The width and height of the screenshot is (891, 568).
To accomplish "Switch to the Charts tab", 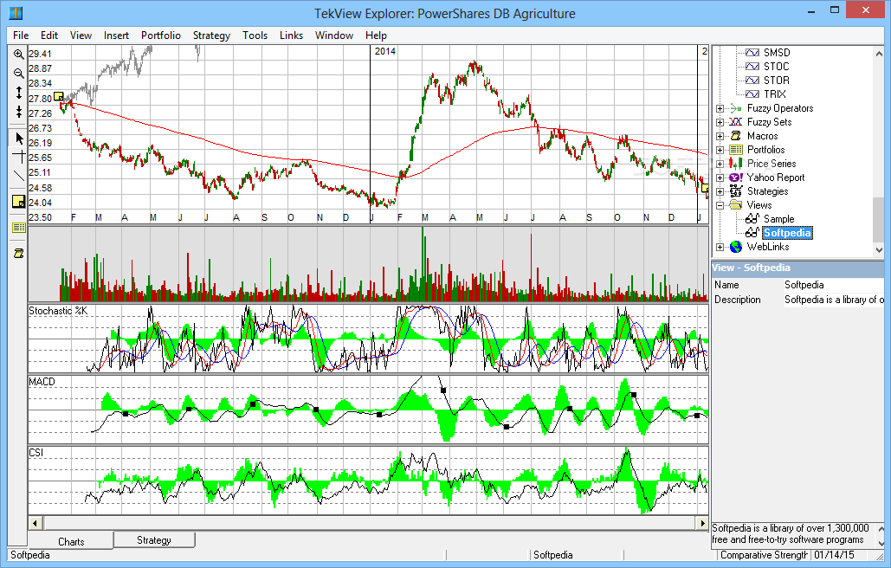I will coord(71,541).
